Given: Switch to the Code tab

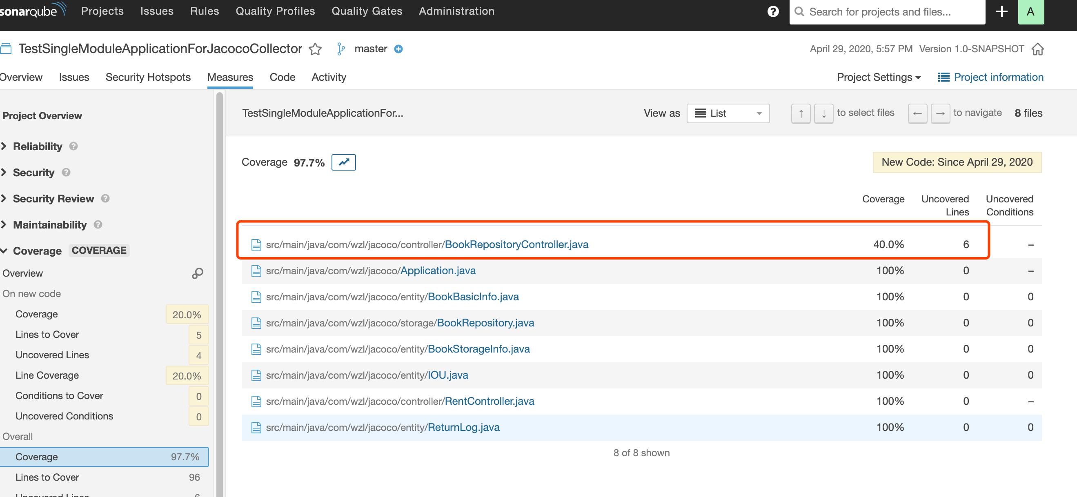Looking at the screenshot, I should pyautogui.click(x=282, y=78).
